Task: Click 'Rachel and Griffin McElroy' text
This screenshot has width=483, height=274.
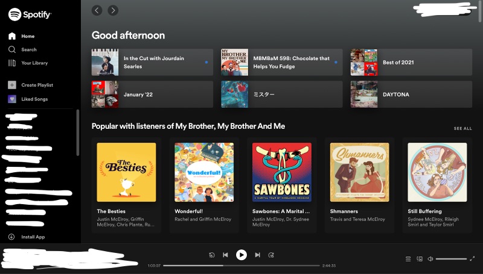Action: (203, 219)
